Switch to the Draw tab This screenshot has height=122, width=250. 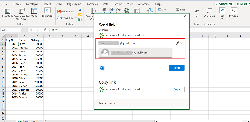pos(59,4)
